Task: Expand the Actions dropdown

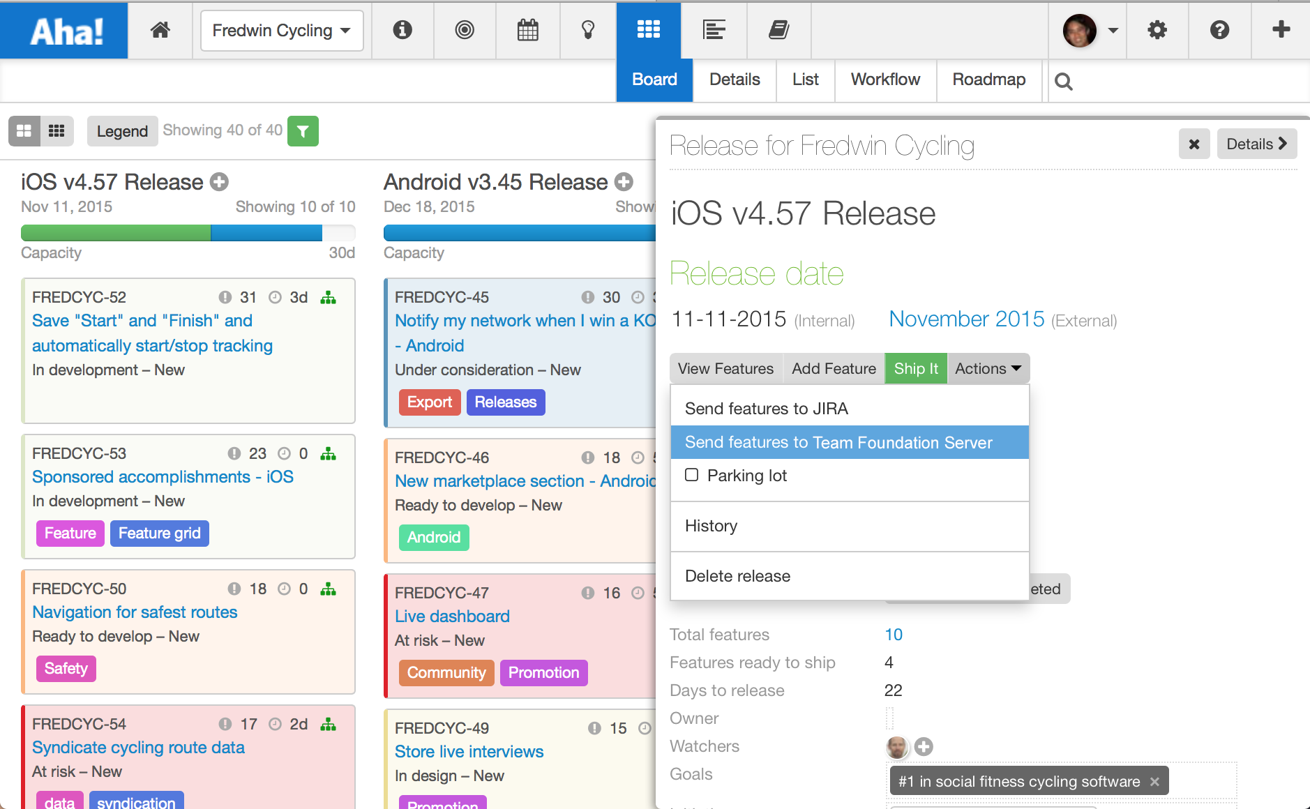Action: click(987, 368)
